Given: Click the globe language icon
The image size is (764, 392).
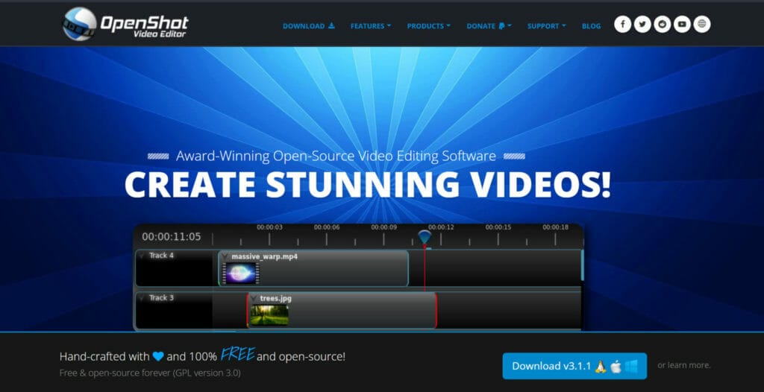Looking at the screenshot, I should point(701,25).
